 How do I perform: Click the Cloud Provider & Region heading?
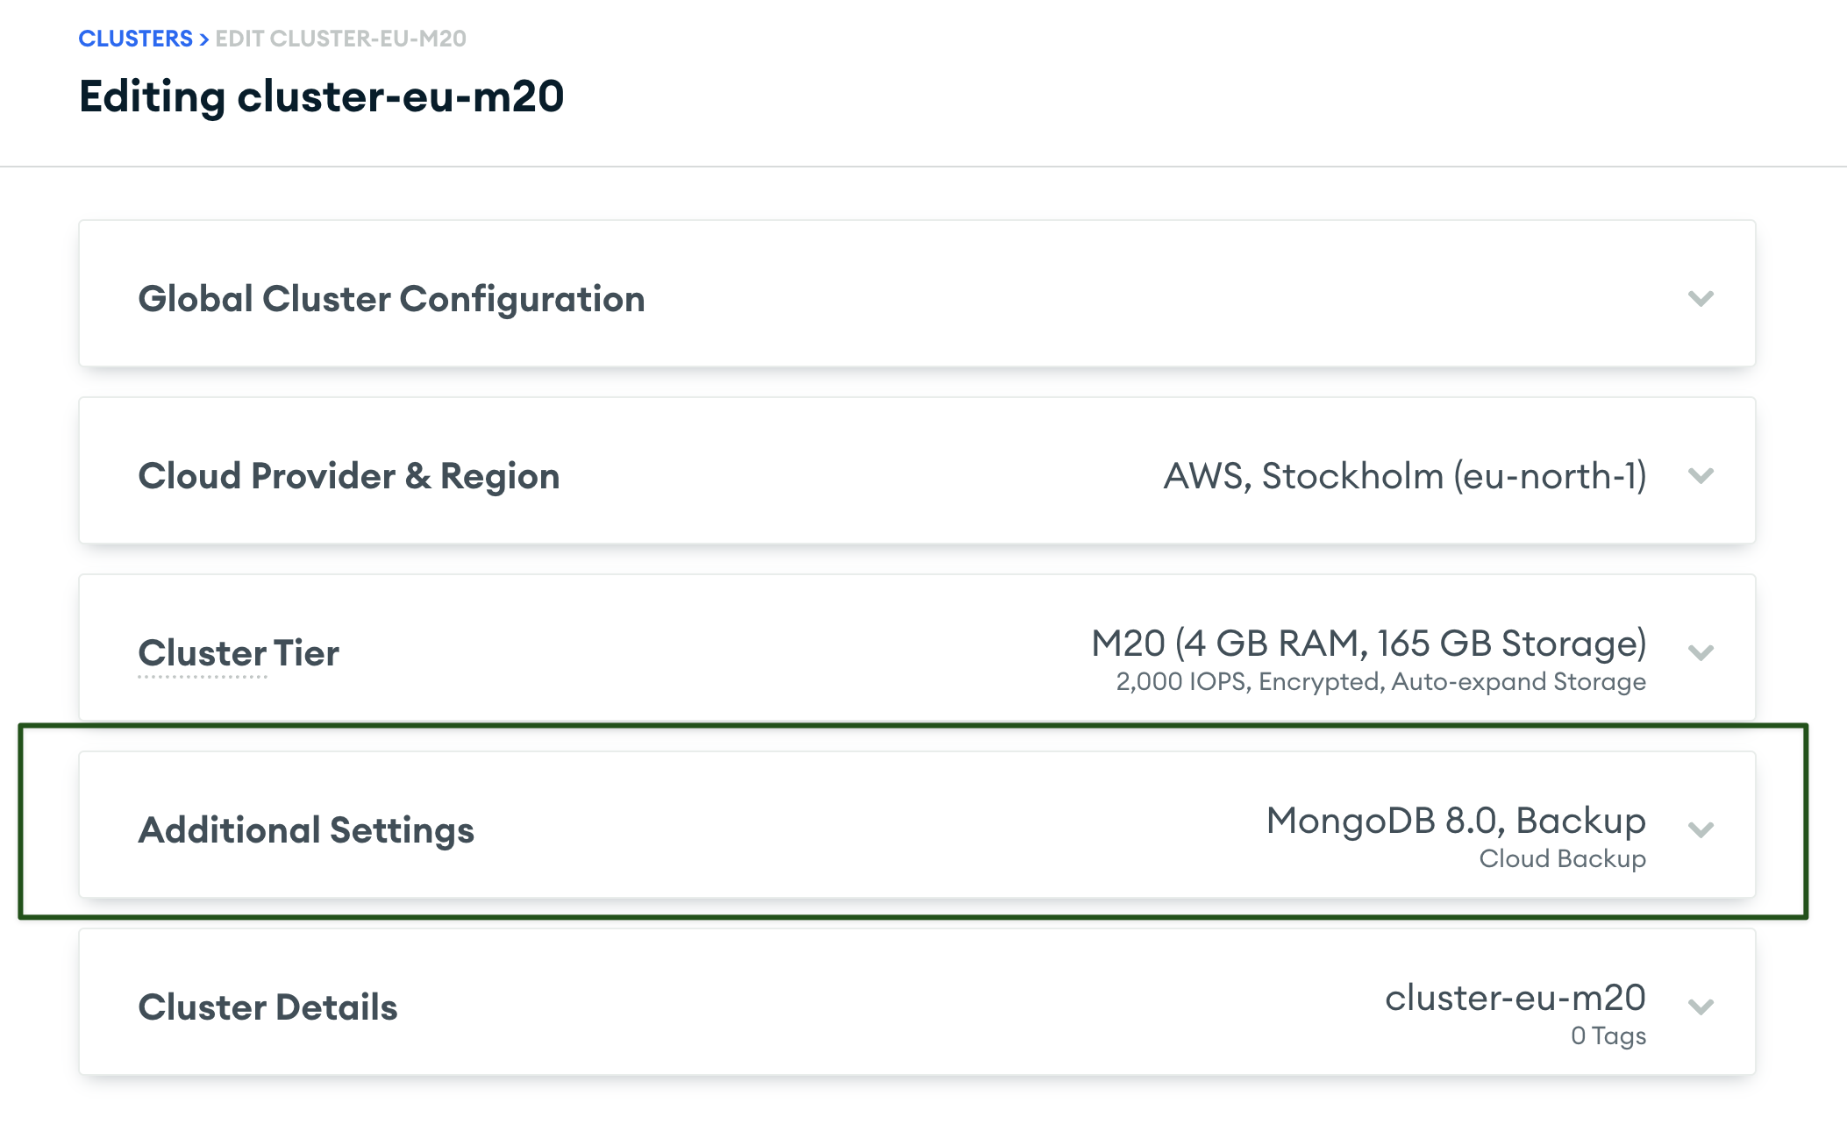348,476
